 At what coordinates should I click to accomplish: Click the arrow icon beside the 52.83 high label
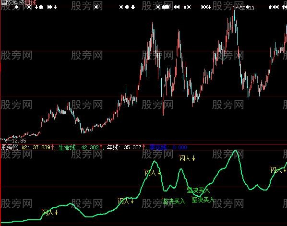tap(236, 8)
